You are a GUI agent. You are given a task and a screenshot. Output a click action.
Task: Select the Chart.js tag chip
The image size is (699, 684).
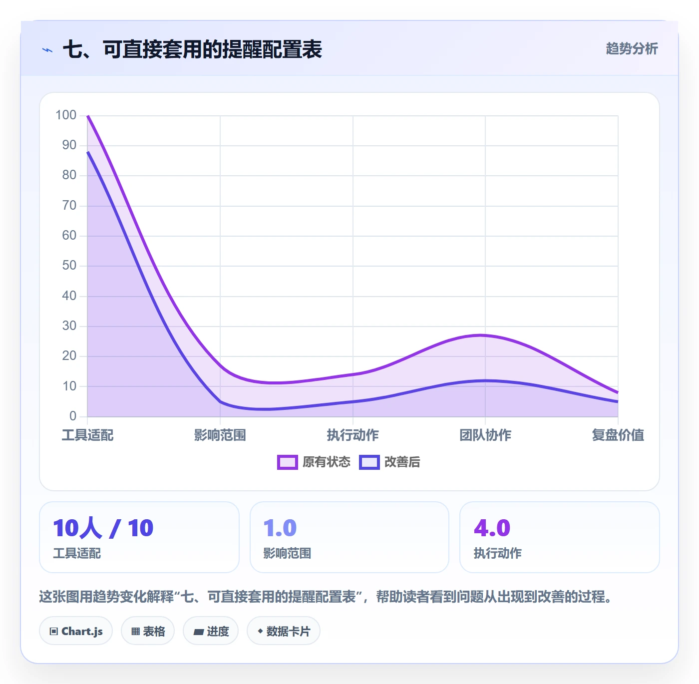tap(76, 631)
